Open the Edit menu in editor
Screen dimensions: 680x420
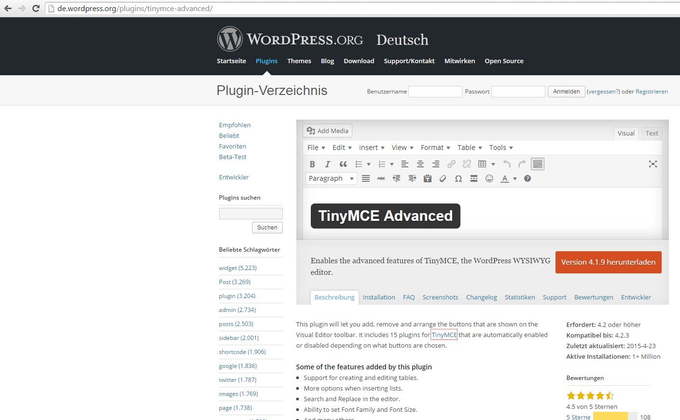342,148
